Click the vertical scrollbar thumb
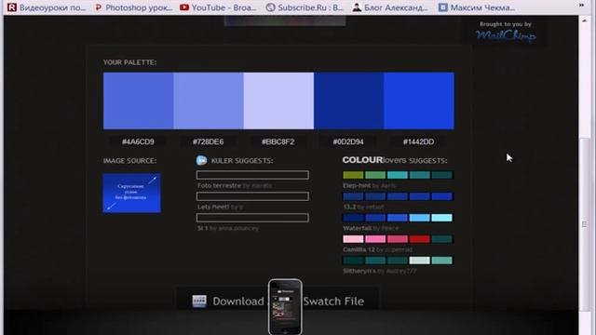The height and width of the screenshot is (335, 596). [585, 224]
